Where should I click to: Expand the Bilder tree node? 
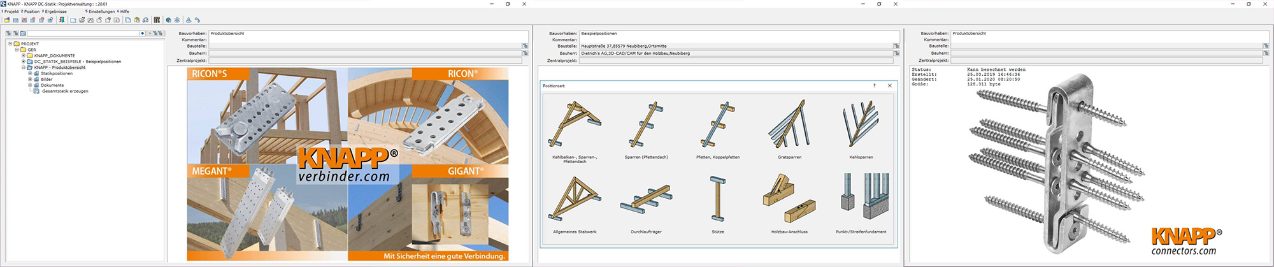coord(30,79)
